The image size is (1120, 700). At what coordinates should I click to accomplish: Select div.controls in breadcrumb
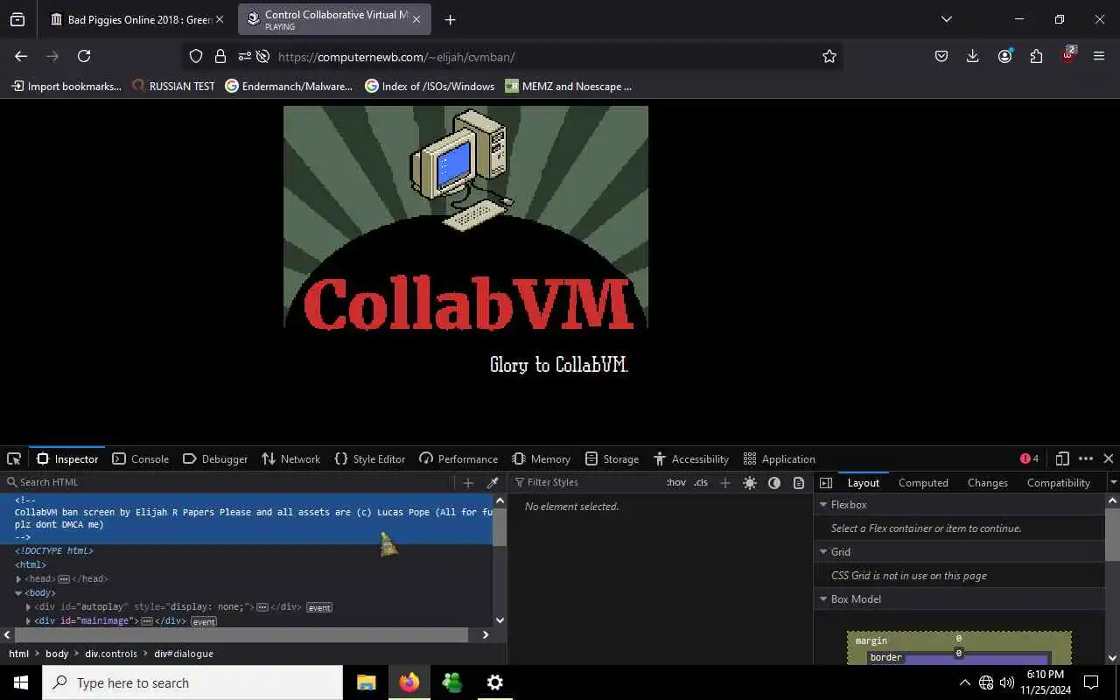[x=111, y=654]
